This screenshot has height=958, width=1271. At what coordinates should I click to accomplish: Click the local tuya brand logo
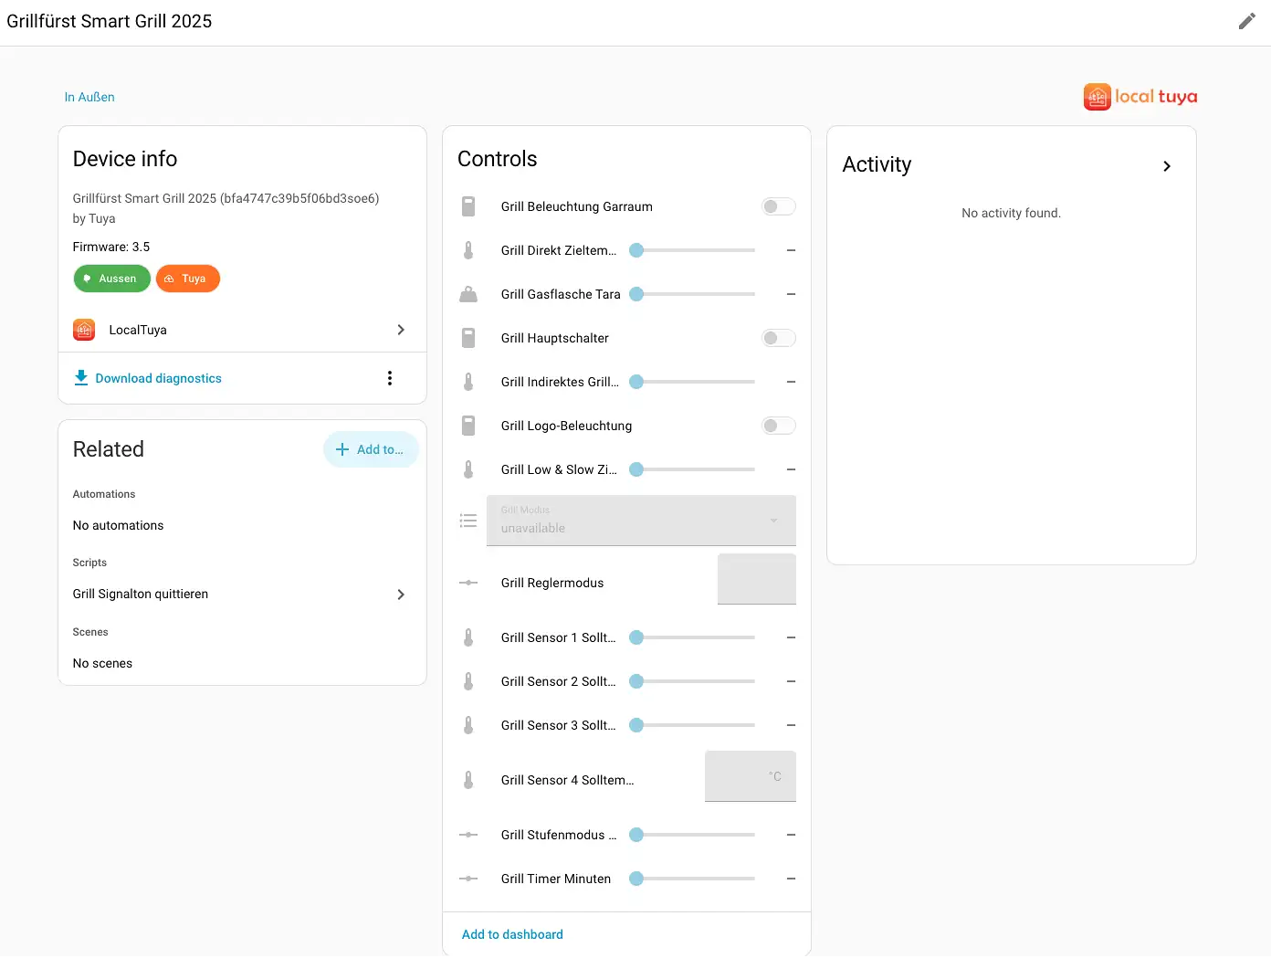(x=1140, y=97)
